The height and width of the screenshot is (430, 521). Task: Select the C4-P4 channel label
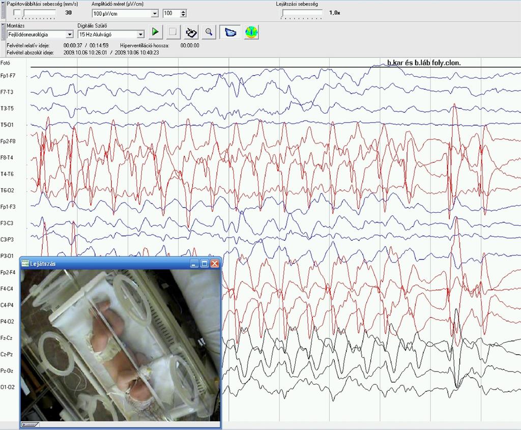7,305
